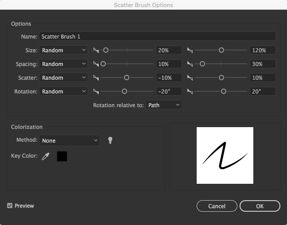Click the brush Name text field
Screen dimensions: 287x225
click(157, 36)
